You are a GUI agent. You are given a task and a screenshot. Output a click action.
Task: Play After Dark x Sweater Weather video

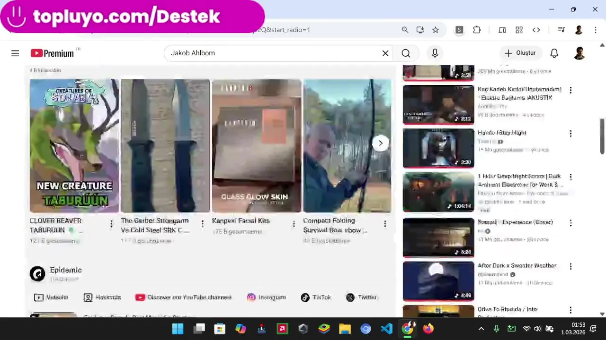(x=438, y=281)
